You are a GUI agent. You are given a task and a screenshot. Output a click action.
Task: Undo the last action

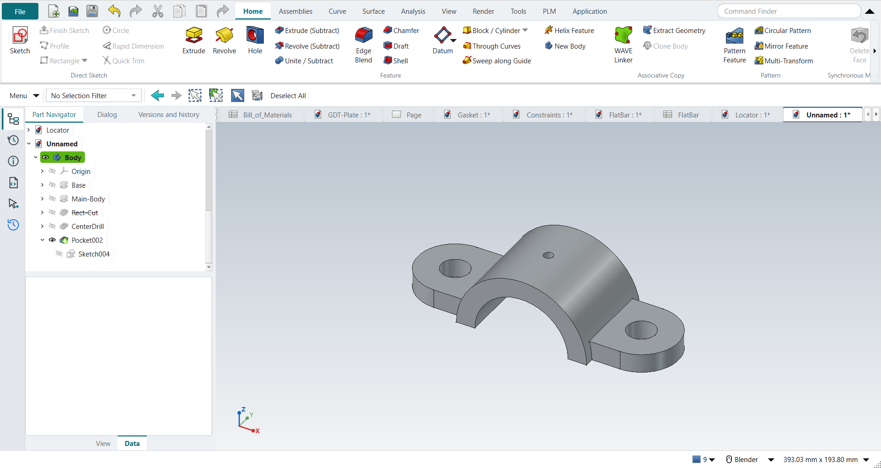pyautogui.click(x=114, y=11)
